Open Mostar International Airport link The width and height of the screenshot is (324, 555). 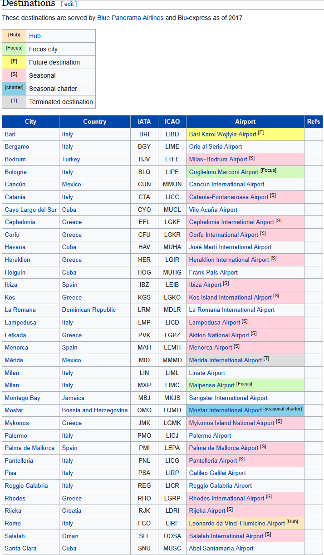coord(225,410)
